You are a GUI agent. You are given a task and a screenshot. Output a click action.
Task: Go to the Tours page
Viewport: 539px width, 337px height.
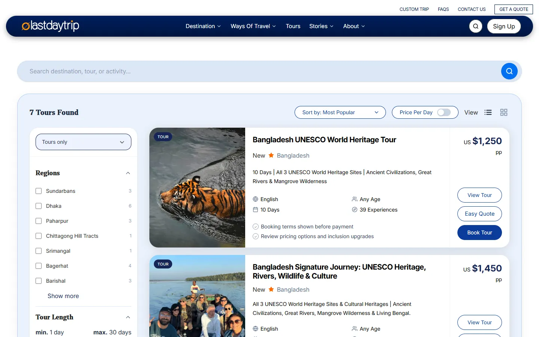(x=293, y=26)
